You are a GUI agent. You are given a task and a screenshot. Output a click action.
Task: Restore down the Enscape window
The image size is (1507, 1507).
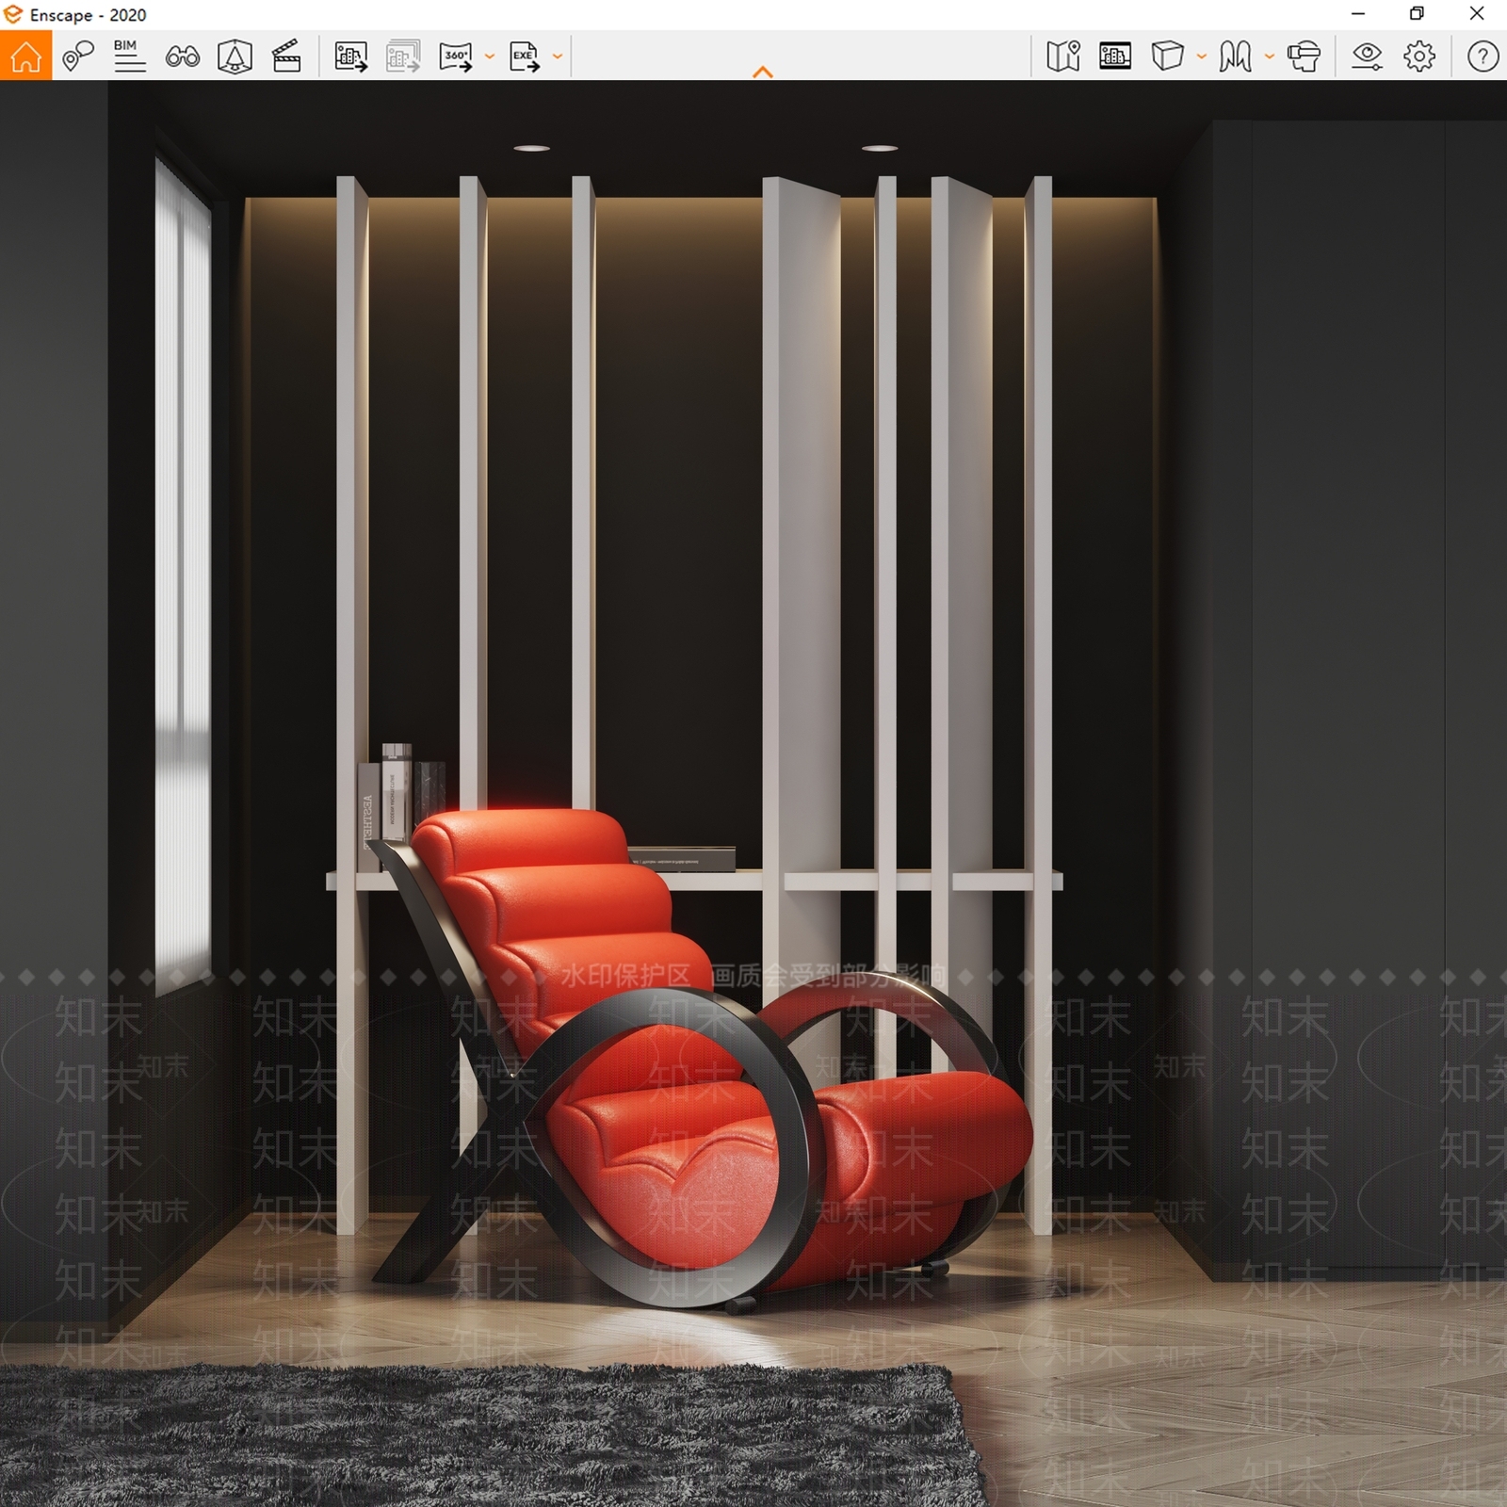click(1417, 13)
